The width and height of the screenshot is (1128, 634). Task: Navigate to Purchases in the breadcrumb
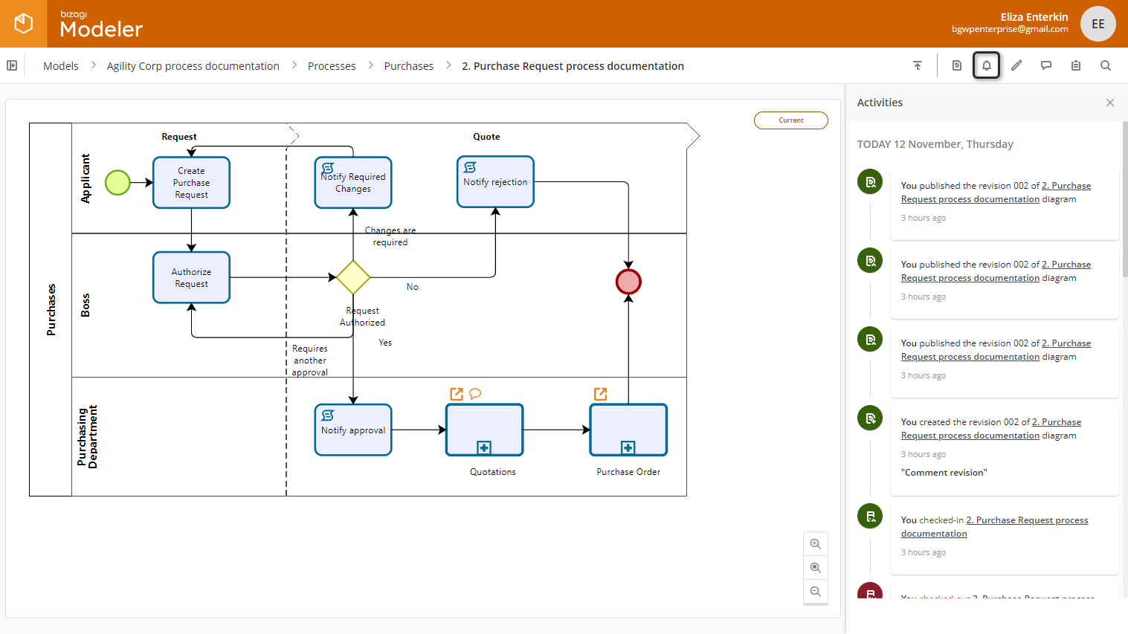[x=408, y=66]
